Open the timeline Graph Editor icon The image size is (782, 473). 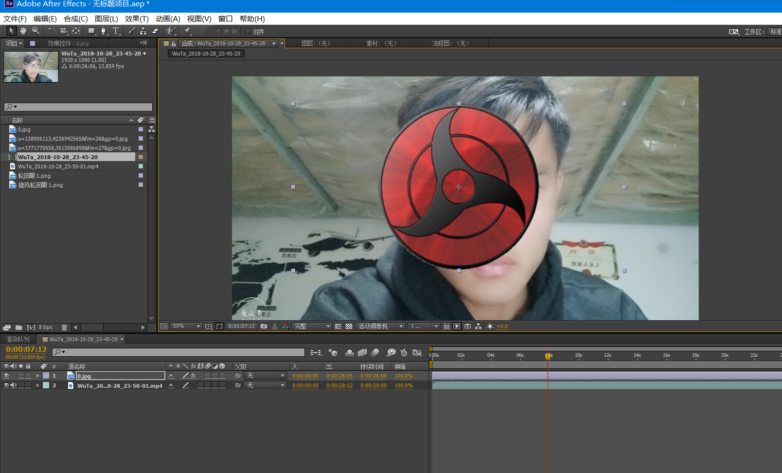417,352
